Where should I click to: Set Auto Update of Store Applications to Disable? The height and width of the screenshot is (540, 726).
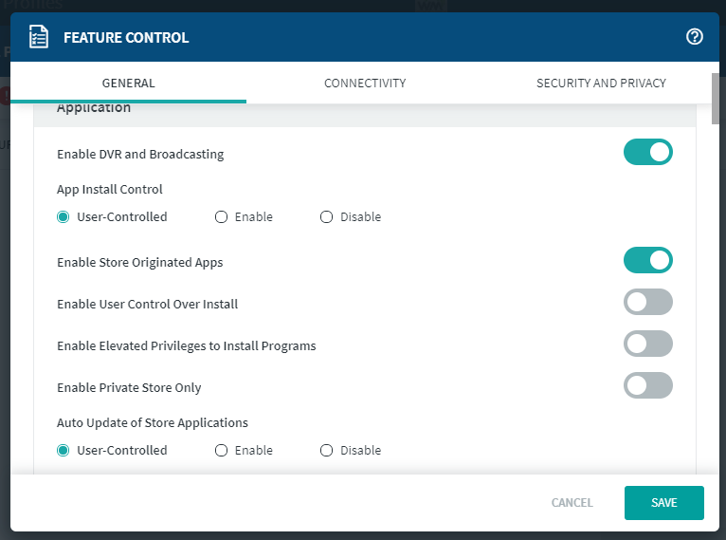(327, 451)
